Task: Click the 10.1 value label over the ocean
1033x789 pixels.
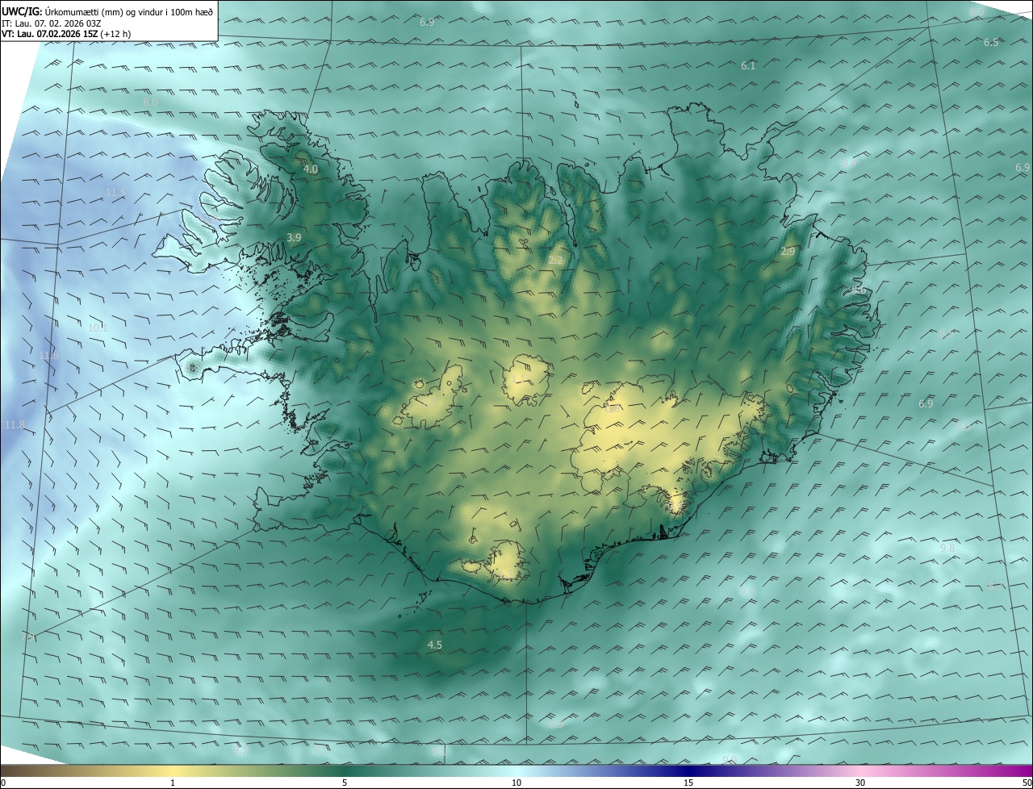Action: 98,328
